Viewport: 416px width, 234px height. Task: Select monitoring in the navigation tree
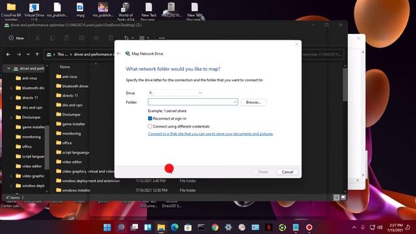pos(31,137)
